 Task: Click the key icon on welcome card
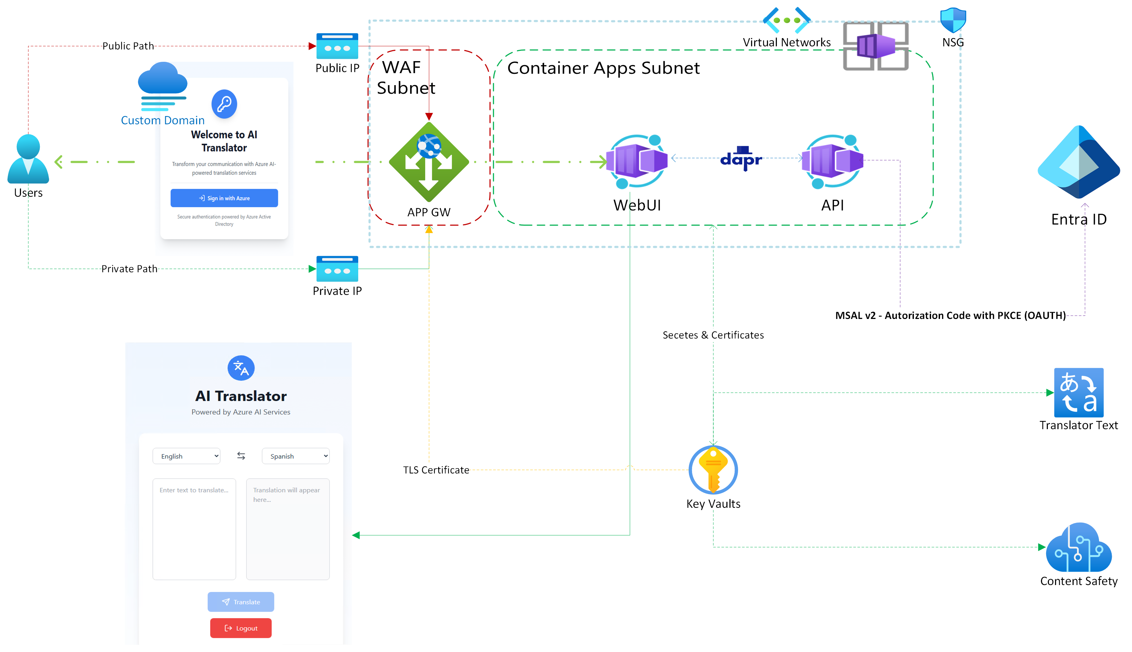(224, 104)
